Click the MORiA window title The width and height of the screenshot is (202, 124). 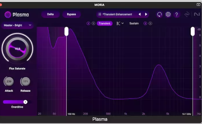99,5
